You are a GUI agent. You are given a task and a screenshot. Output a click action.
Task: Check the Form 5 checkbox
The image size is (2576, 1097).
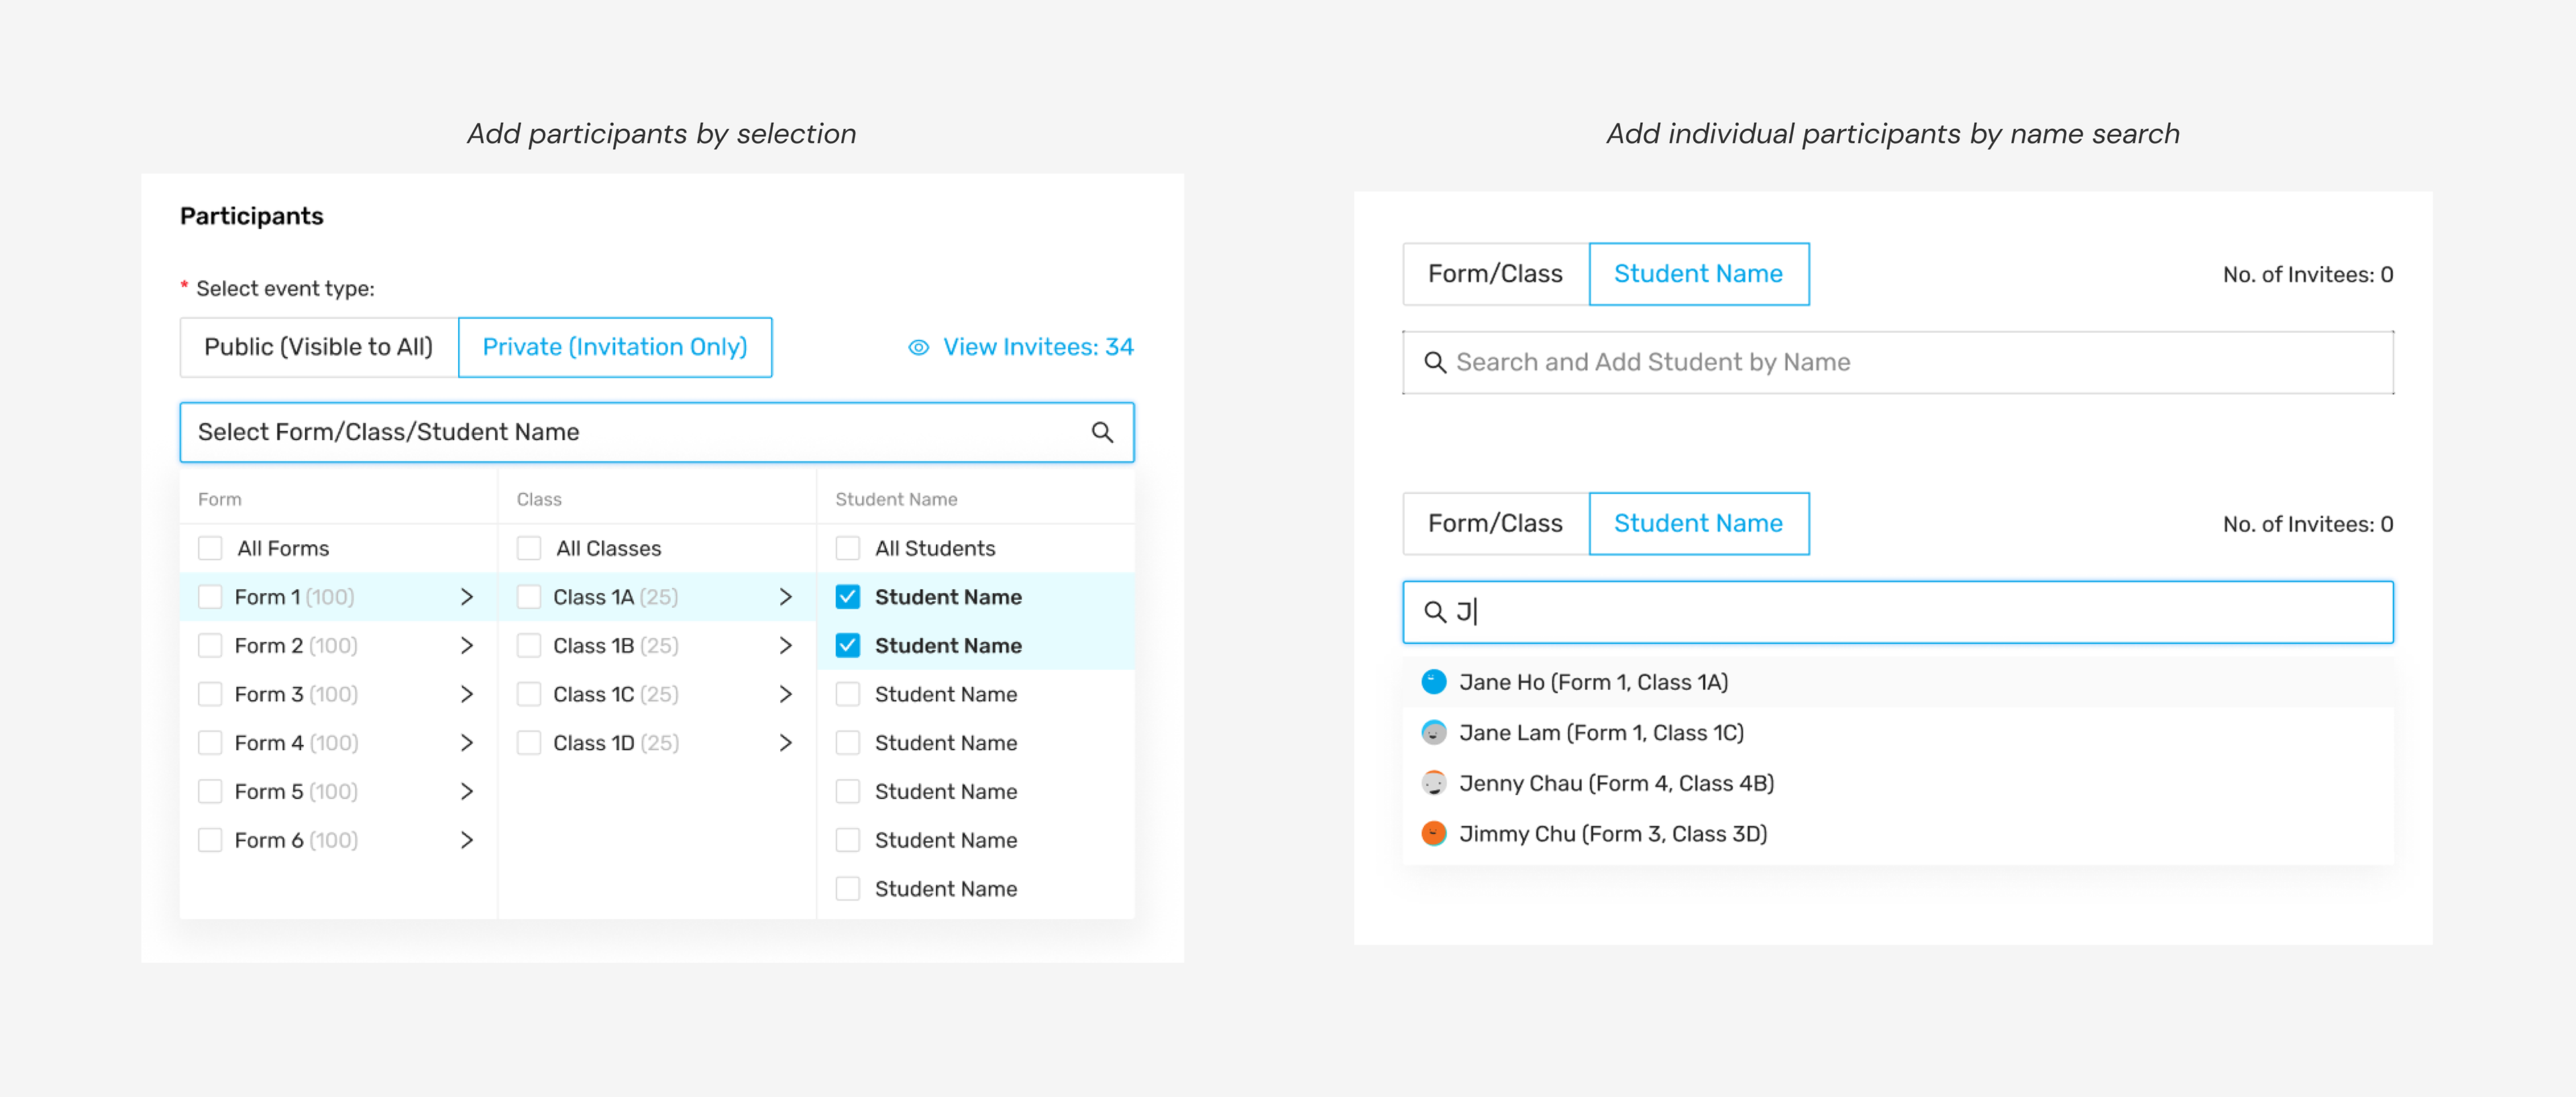[x=210, y=791]
